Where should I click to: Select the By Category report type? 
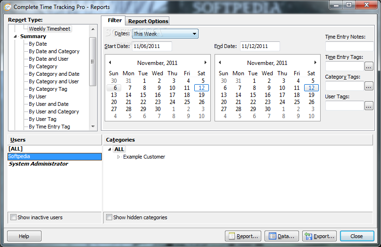[43, 66]
